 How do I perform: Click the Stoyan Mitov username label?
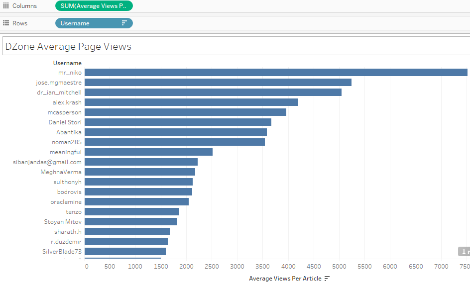click(x=63, y=222)
